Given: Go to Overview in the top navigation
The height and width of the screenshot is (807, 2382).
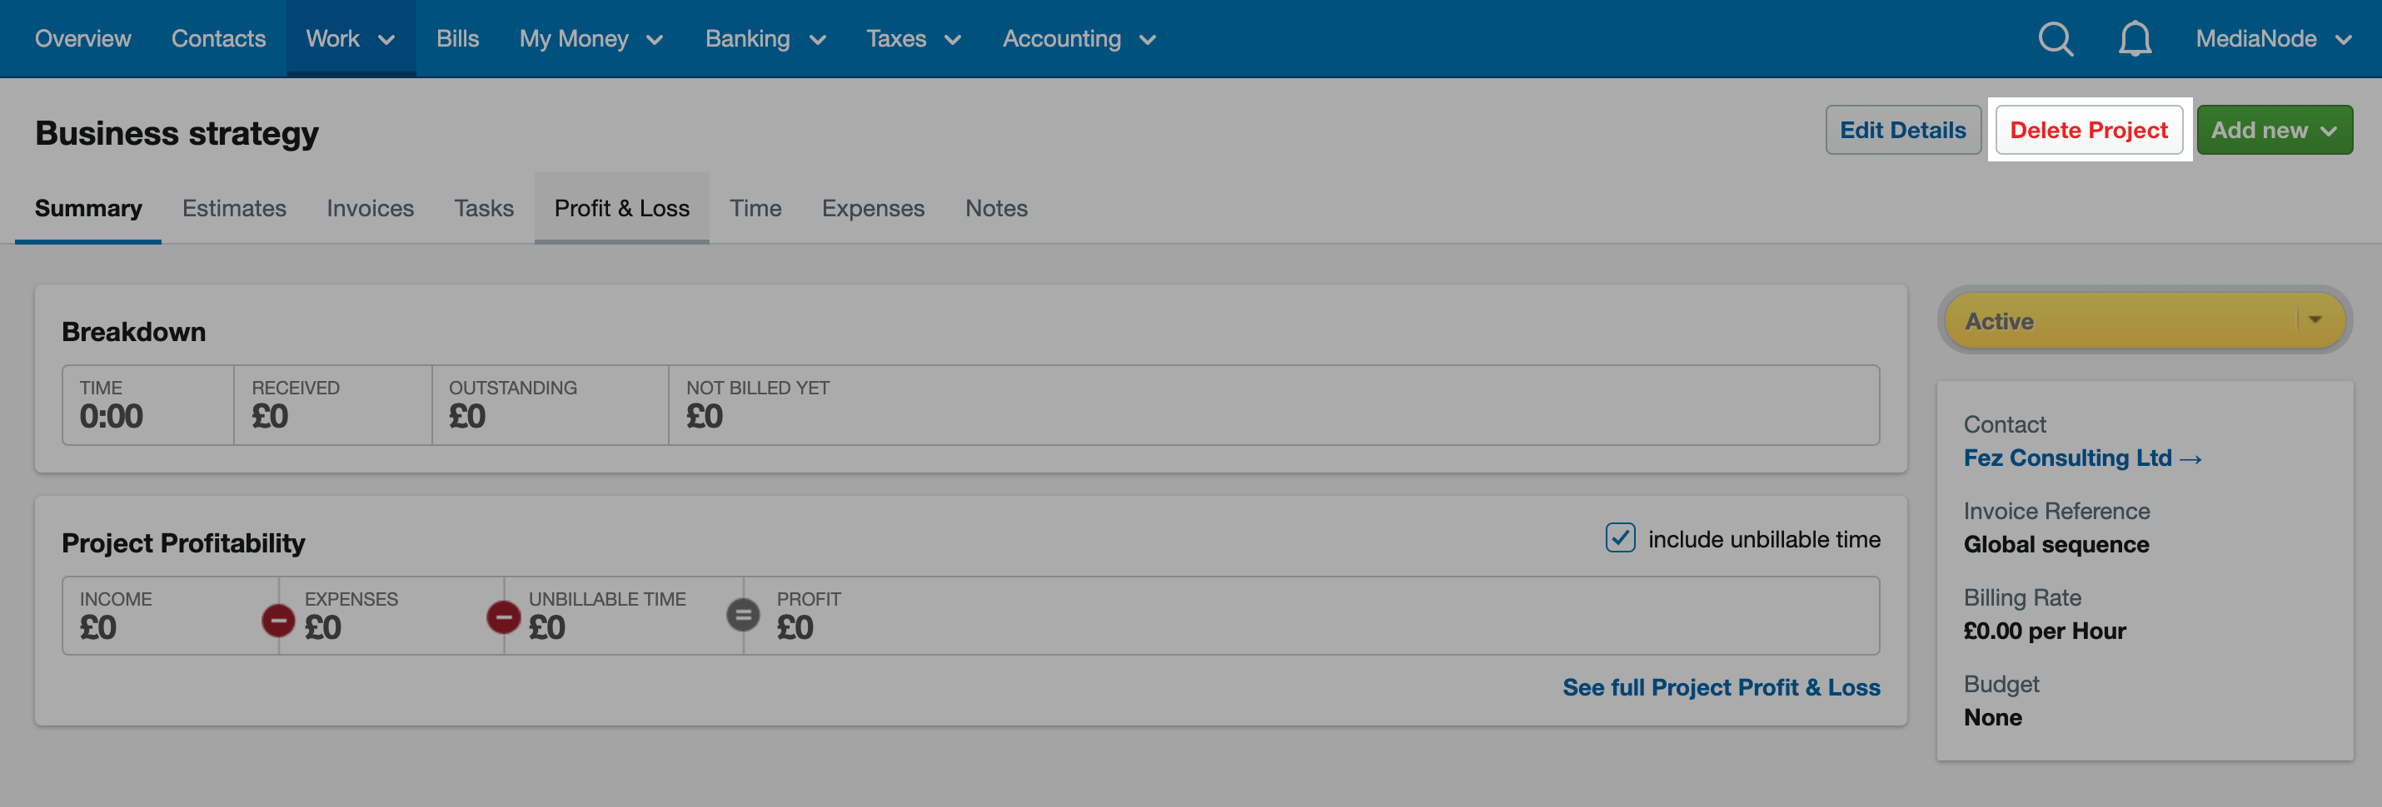Looking at the screenshot, I should 83,39.
